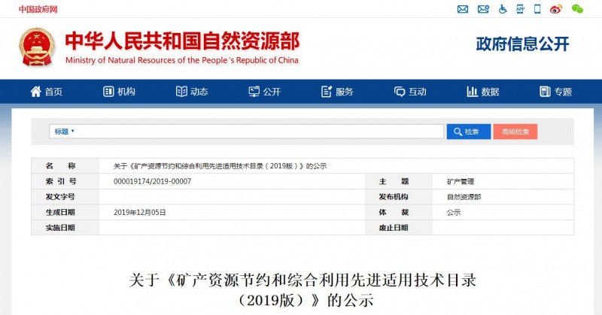The width and height of the screenshot is (602, 315).
Task: Click the bar chart icon beside 数据
Action: (473, 91)
